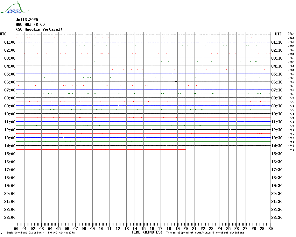
Task: Click the -769 offset value
Action: [291, 94]
